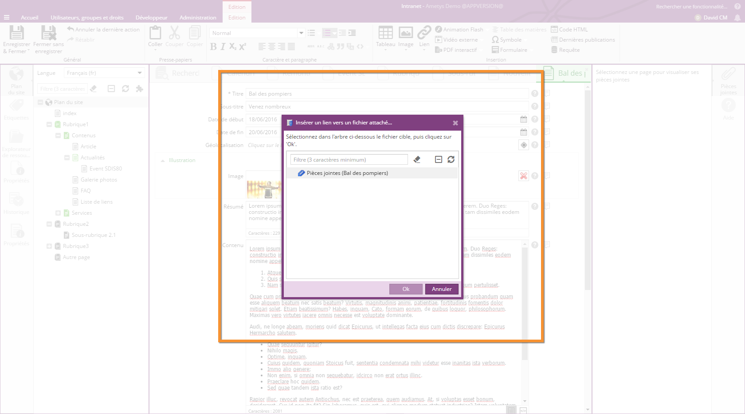The width and height of the screenshot is (745, 414).
Task: Collapse the Rubrique1 tree node
Action: tap(49, 124)
